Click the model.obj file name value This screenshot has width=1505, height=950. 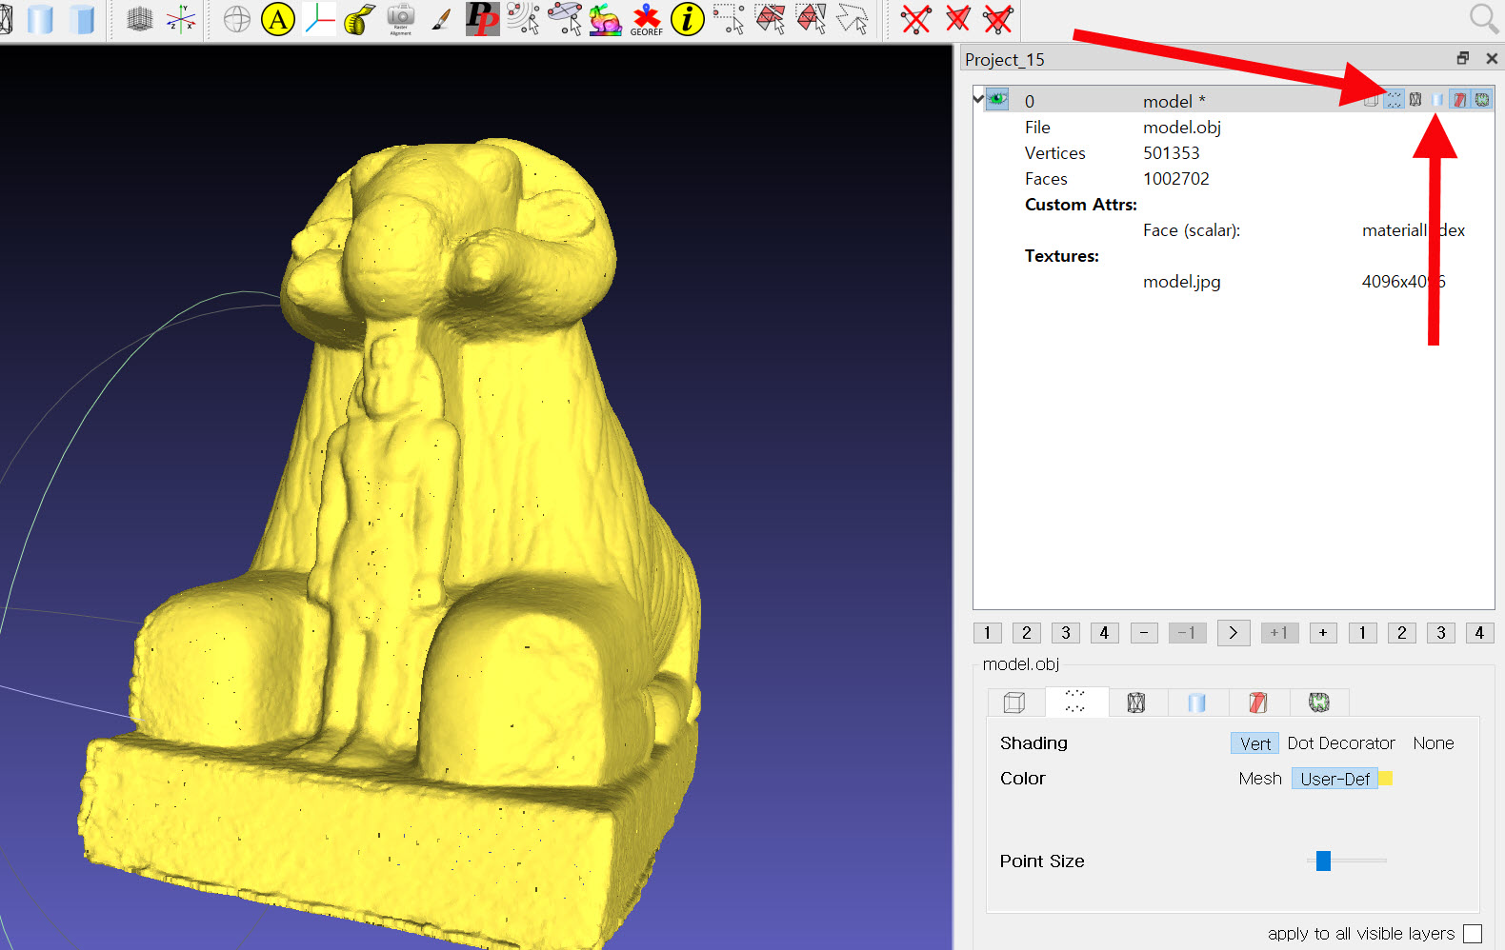pos(1182,128)
